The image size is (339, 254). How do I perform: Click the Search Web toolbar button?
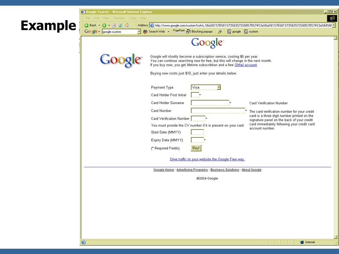(154, 31)
